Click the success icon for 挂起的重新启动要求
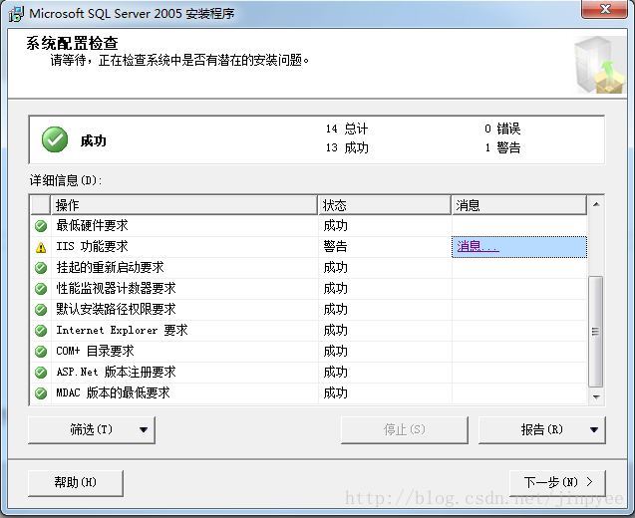 click(41, 268)
